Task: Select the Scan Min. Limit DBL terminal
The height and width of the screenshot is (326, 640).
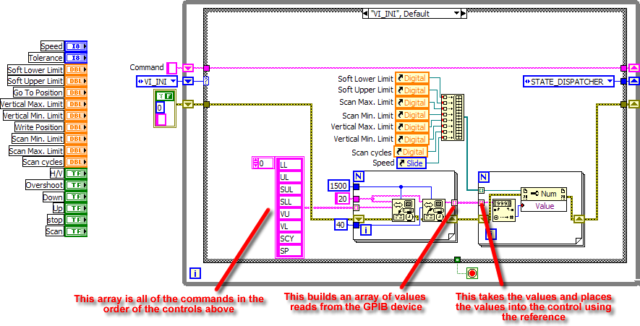Action: (76, 139)
